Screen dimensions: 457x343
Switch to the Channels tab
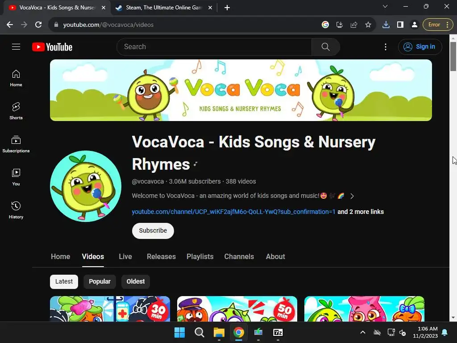pos(239,256)
